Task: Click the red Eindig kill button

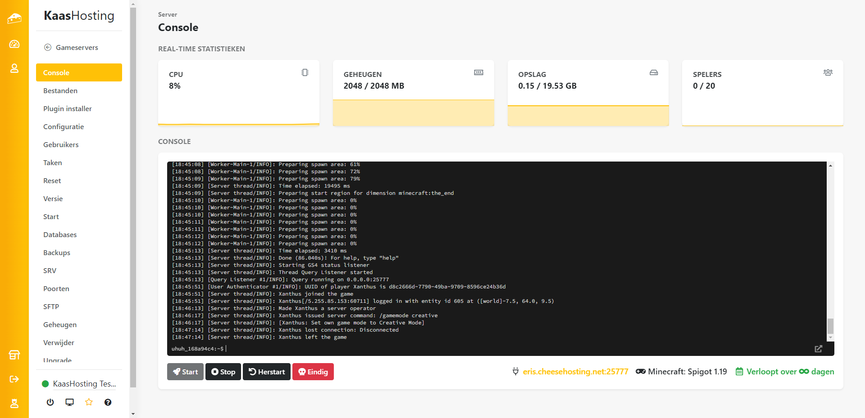Action: click(x=313, y=372)
